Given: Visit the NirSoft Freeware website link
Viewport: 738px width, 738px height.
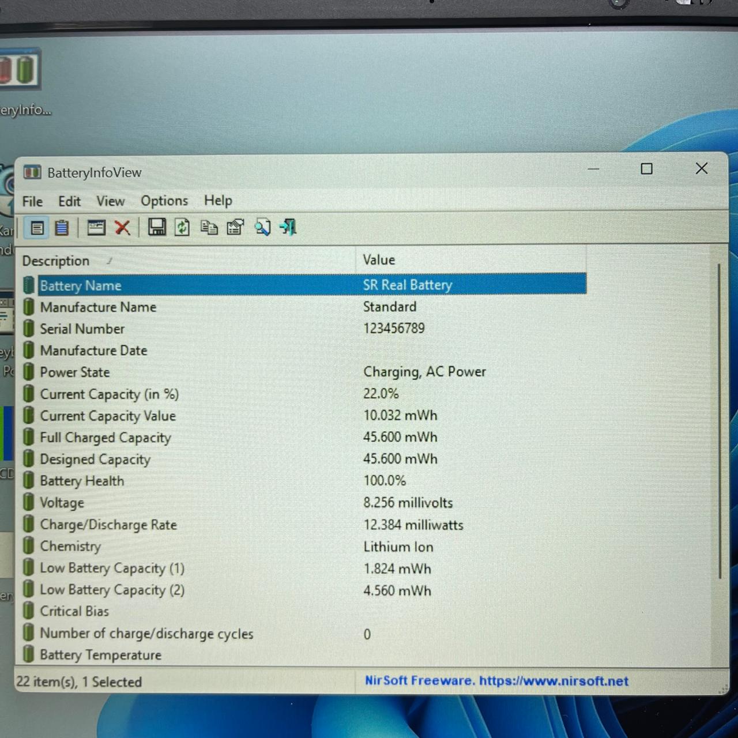Looking at the screenshot, I should click(496, 681).
